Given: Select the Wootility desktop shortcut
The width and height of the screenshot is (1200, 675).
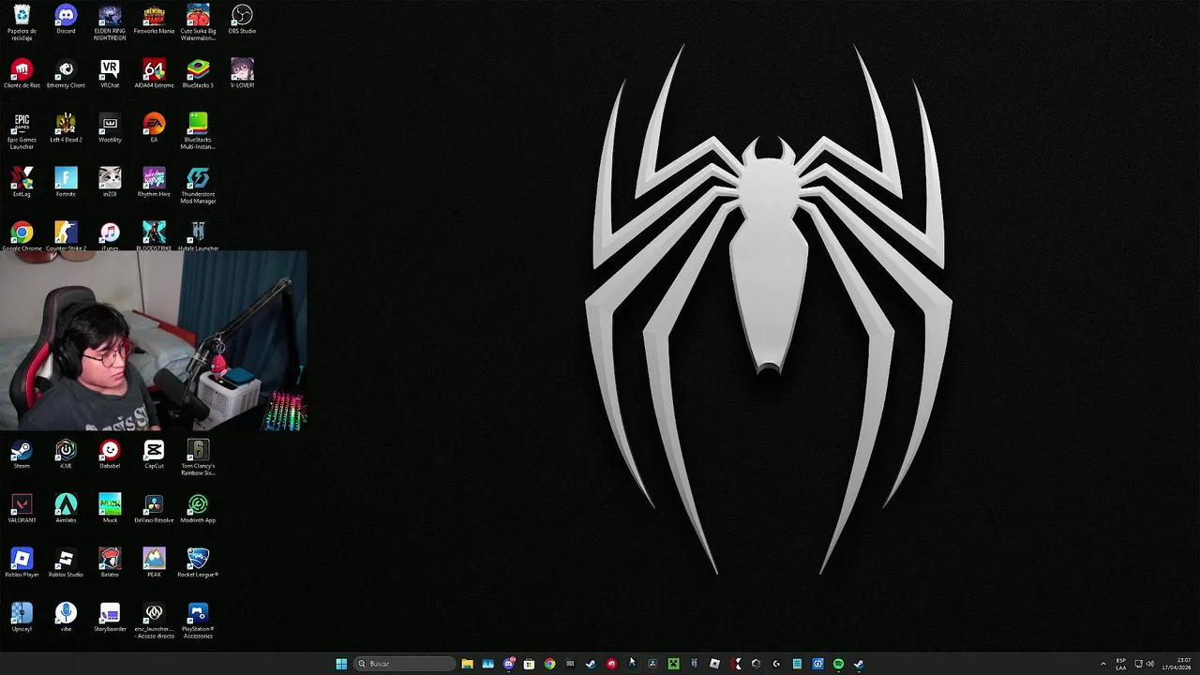Looking at the screenshot, I should pyautogui.click(x=110, y=128).
